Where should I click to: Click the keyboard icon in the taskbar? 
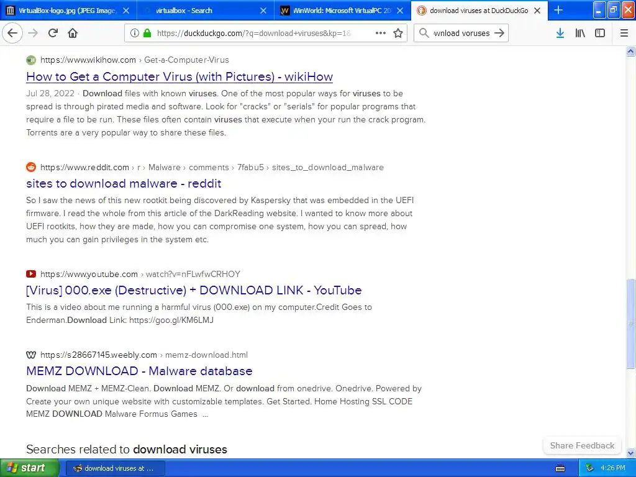click(560, 468)
